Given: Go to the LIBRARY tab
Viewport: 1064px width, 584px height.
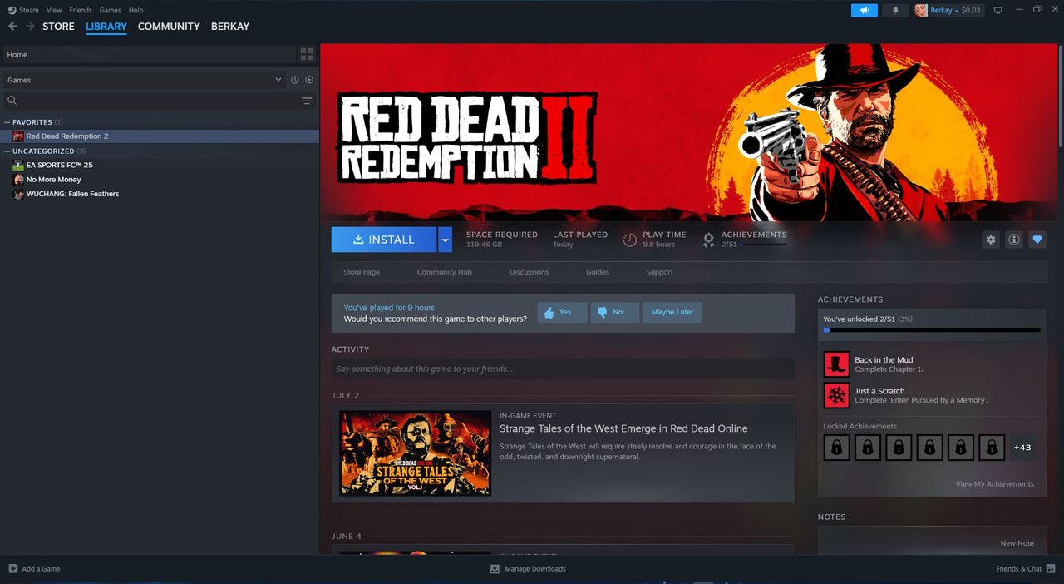Looking at the screenshot, I should coord(106,27).
